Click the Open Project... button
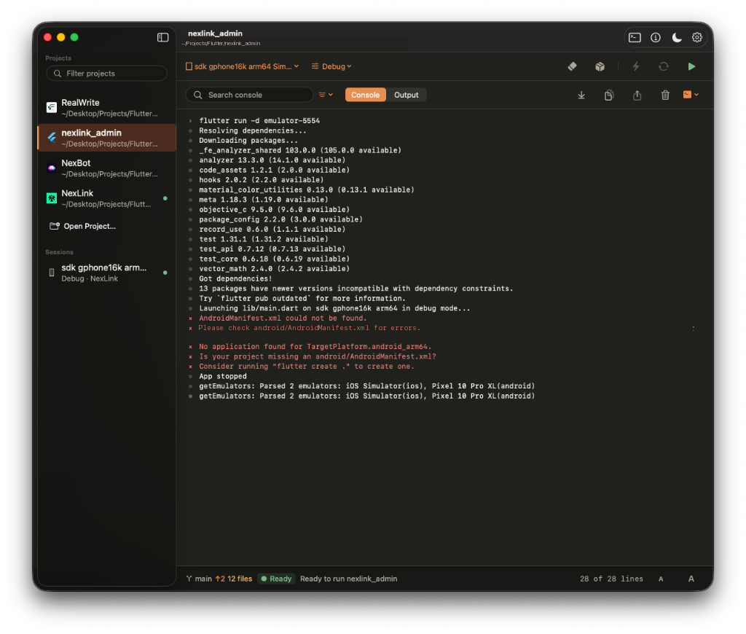The image size is (746, 634). 83,226
